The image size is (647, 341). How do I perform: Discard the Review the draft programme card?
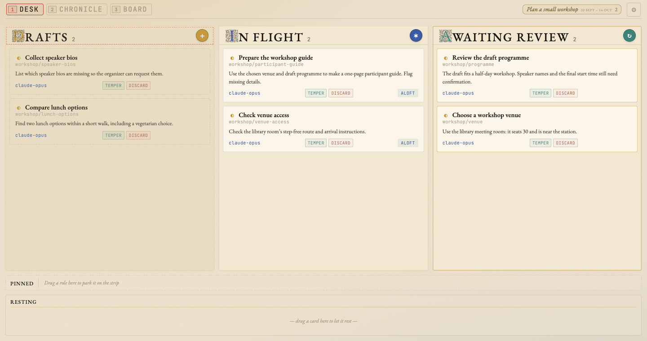(566, 93)
